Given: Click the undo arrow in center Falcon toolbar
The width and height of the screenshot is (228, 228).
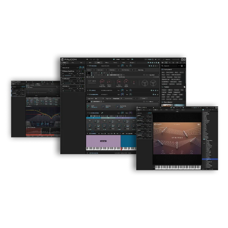Looking at the screenshot, I should coord(91,59).
